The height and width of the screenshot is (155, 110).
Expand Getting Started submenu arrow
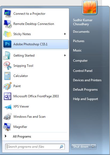[65, 55]
